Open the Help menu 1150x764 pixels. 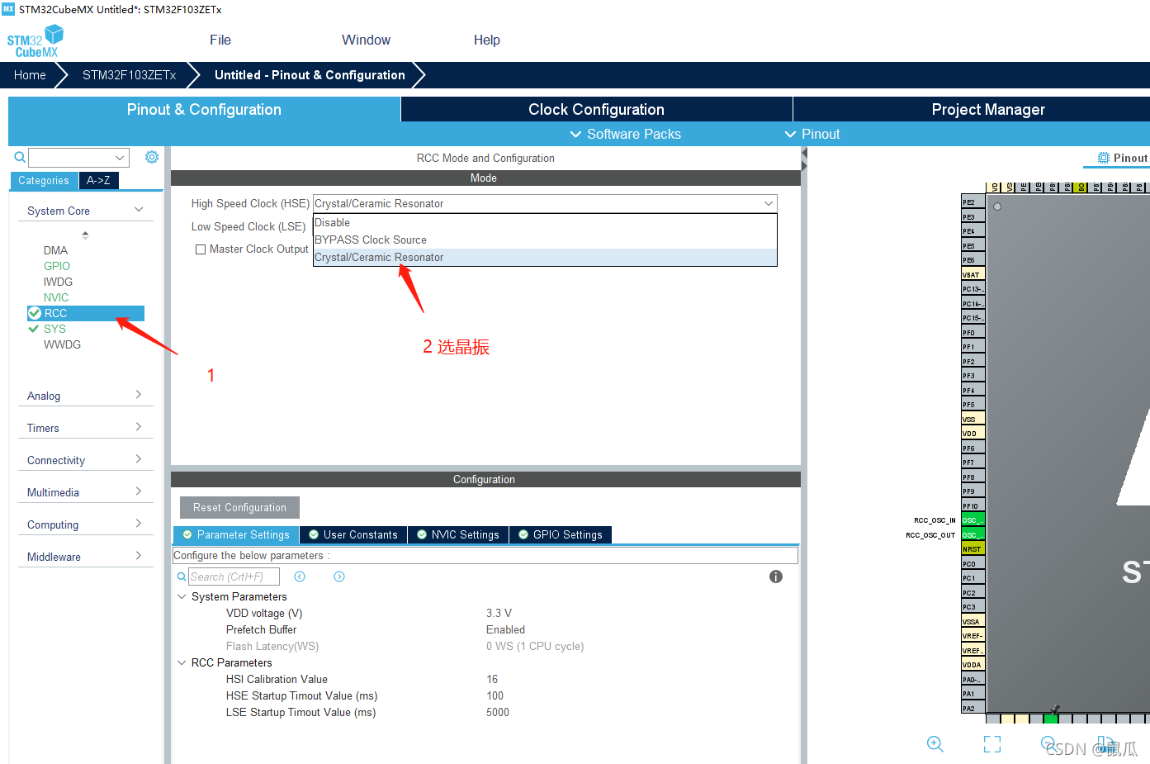pos(486,40)
